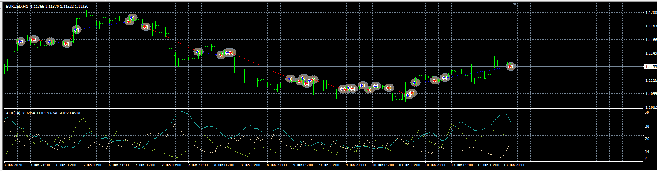Click the 1.1166 price scale label
This screenshot has height=171, width=657.
tap(651, 40)
